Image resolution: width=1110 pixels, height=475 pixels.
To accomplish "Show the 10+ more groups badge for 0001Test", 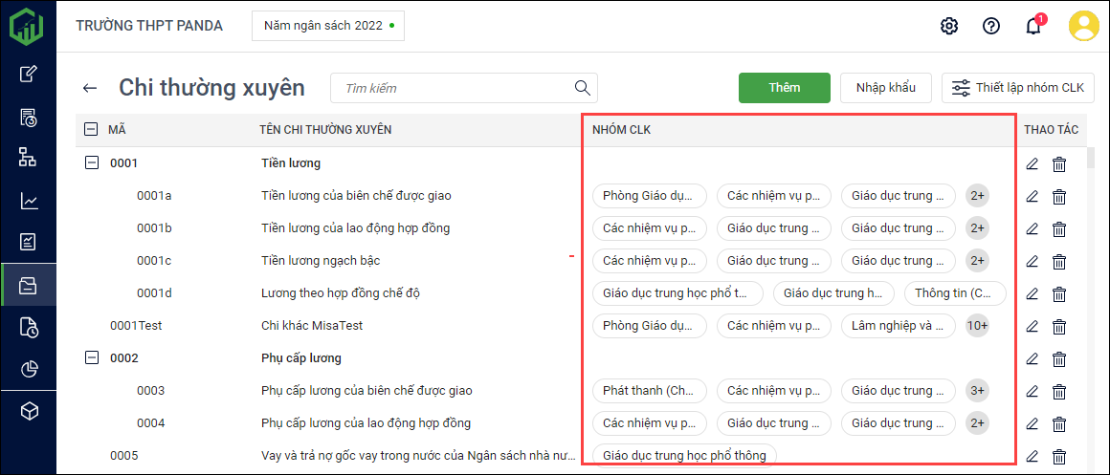I will 977,326.
